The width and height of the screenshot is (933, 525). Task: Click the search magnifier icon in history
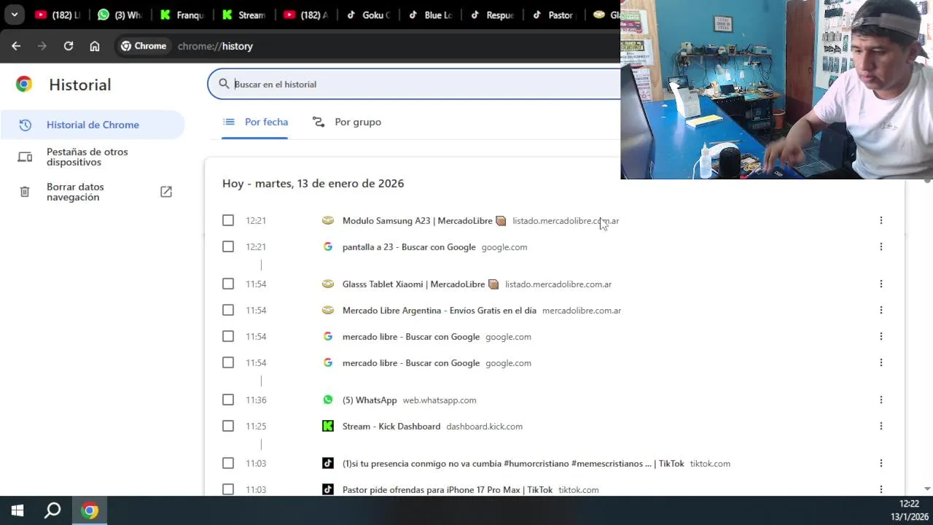[224, 84]
